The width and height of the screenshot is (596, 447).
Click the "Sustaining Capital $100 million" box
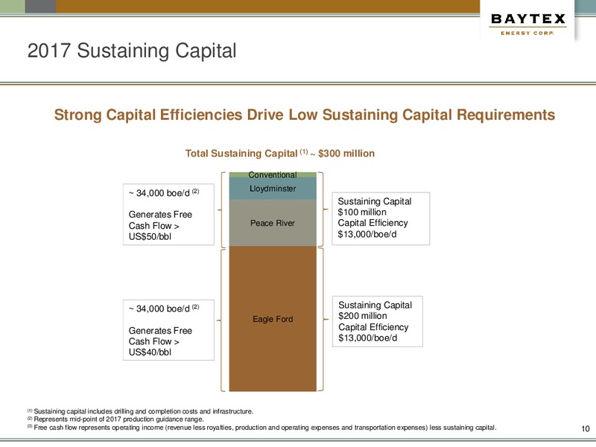tap(381, 218)
